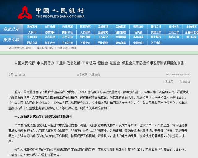Screen dimensions: 198x158
Task: Open 金融知识 link
Action: 138,43
